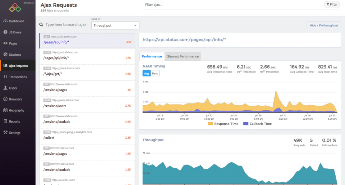Open the Filter button menu
345x185 pixels.
(332, 4)
